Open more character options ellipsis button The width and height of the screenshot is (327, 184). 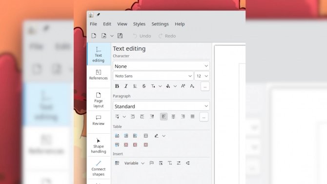point(205,86)
